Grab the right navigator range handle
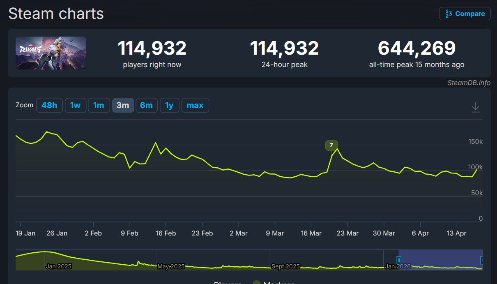This screenshot has height=284, width=497. click(482, 260)
